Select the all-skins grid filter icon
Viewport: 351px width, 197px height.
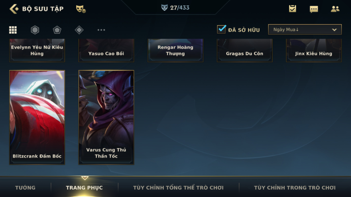(13, 30)
